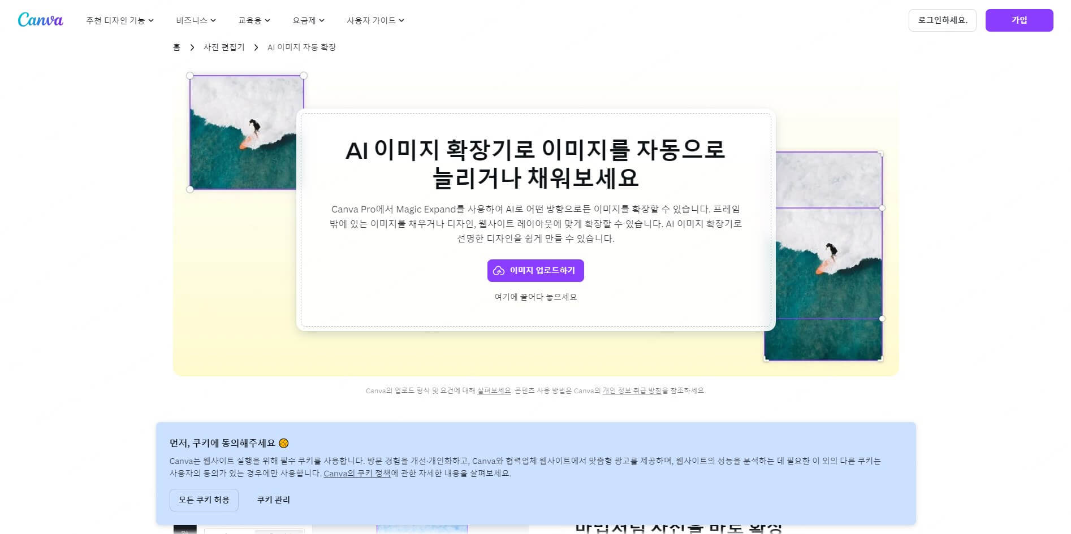Go to 홈 in the breadcrumb
Image resolution: width=1071 pixels, height=534 pixels.
[x=176, y=47]
